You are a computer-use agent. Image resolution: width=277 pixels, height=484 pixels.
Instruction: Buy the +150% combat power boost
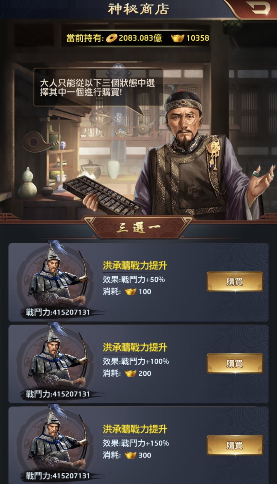(x=235, y=445)
